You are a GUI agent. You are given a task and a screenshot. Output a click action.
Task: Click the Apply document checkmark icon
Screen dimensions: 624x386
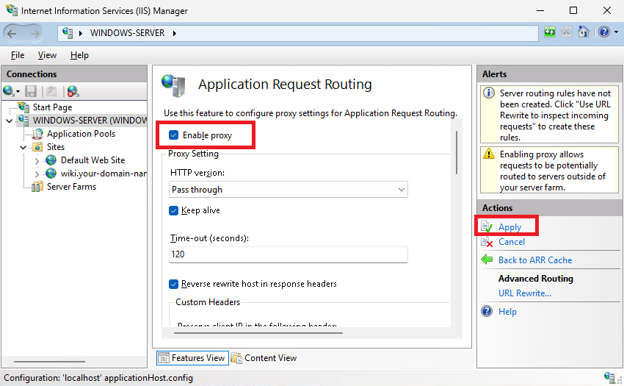click(x=487, y=227)
